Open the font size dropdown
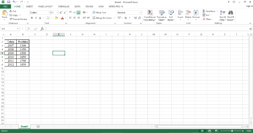The height and width of the screenshot is (133, 253). coord(57,12)
